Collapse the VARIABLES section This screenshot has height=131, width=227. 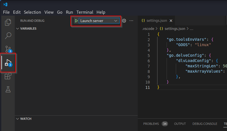click(x=26, y=28)
